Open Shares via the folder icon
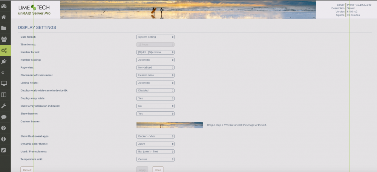Image resolution: width=377 pixels, height=172 pixels. [x=4, y=28]
